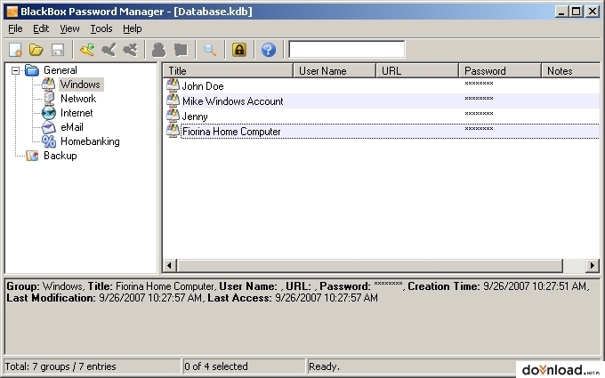
Task: Open the View menu
Action: tap(69, 29)
